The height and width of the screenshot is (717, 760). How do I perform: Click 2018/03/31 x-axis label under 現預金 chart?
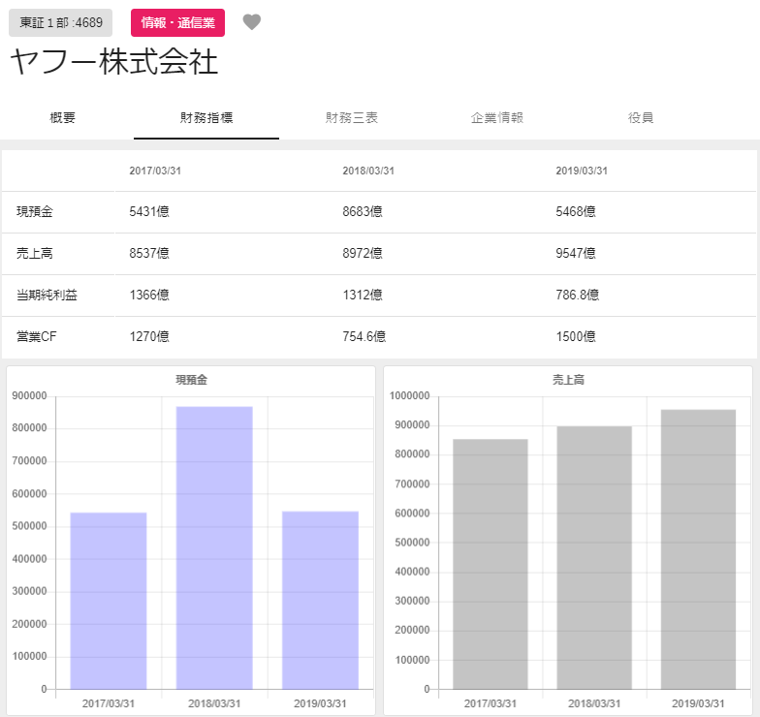[214, 703]
